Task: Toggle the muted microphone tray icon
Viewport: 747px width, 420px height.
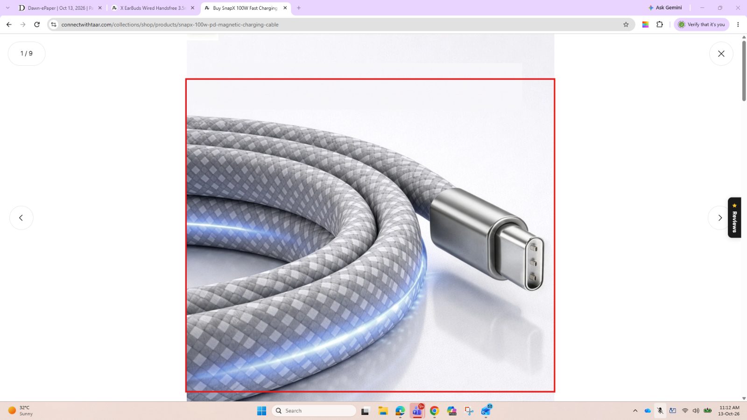Action: click(660, 411)
